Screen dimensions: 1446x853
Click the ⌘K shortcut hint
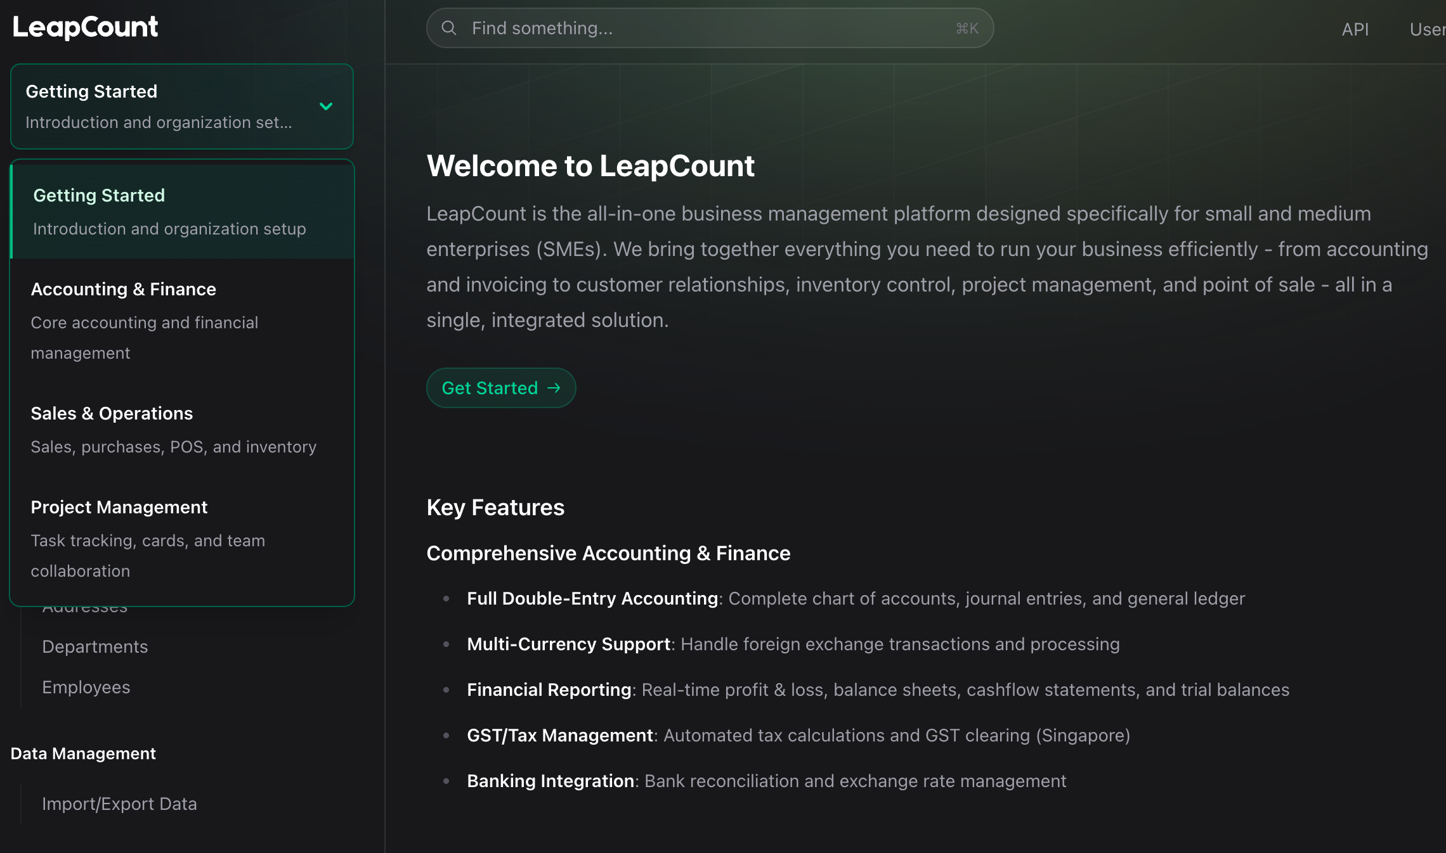(967, 29)
